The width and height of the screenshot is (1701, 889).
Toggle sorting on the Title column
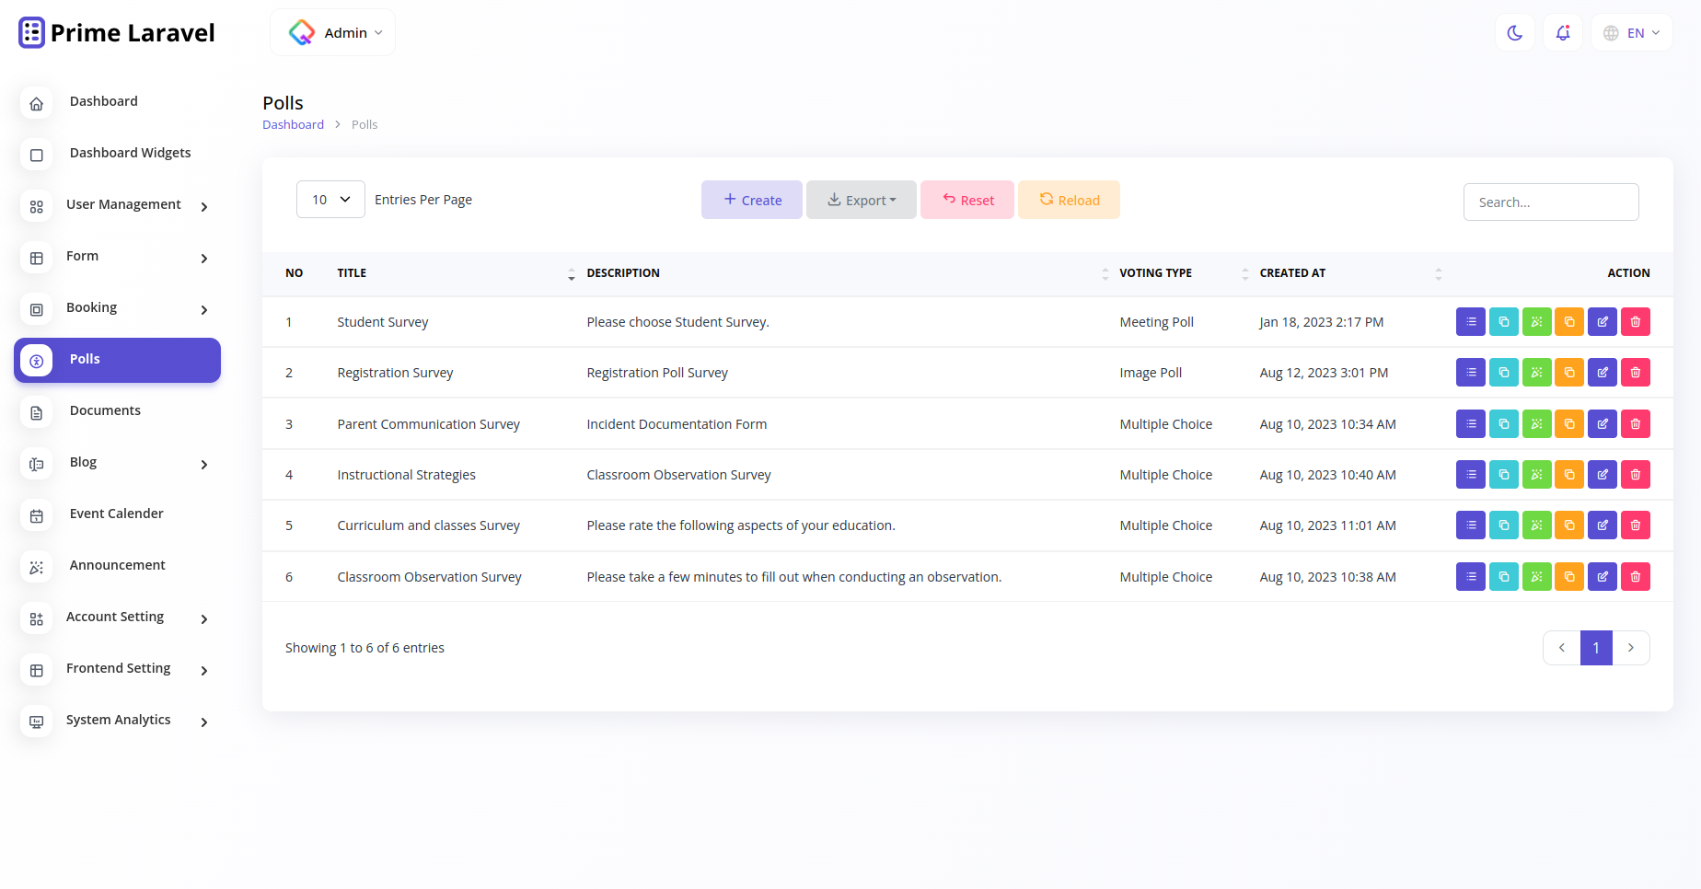[x=571, y=273]
